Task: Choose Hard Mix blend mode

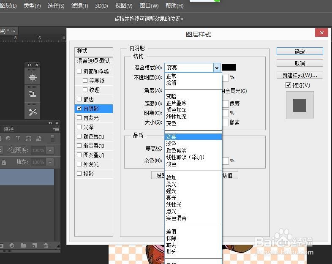Action: tap(193, 218)
